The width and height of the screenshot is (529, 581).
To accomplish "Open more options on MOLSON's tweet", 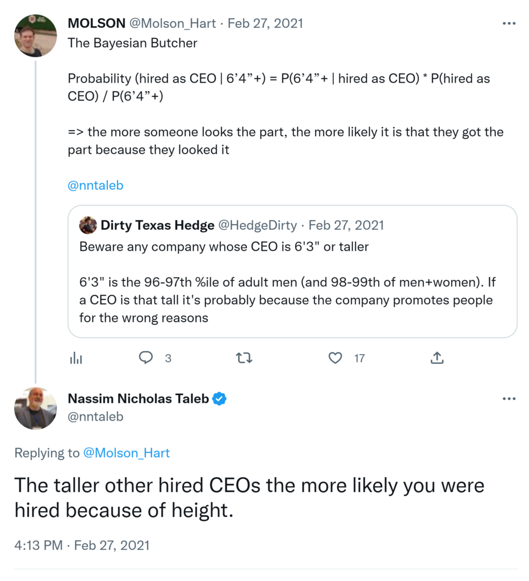I will 509,24.
